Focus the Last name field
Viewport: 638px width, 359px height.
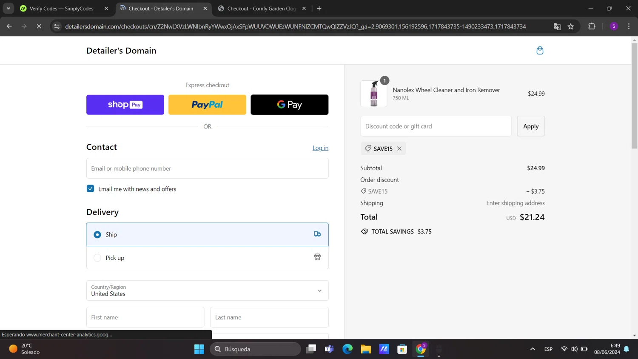[x=269, y=317]
